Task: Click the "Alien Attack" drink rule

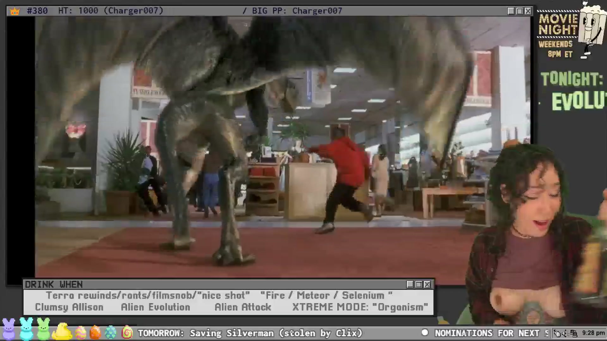Action: (243, 307)
